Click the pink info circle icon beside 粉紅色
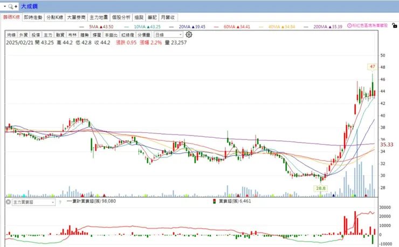399x247 pixels. [x=349, y=26]
